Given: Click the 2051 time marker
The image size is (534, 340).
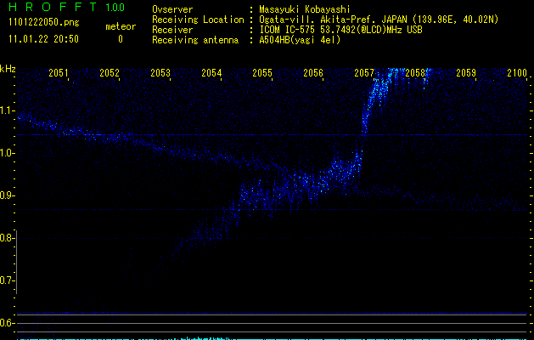Looking at the screenshot, I should pos(59,73).
